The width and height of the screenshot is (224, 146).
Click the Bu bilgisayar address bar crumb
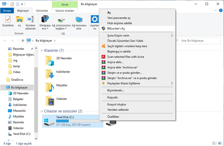(x=44, y=41)
